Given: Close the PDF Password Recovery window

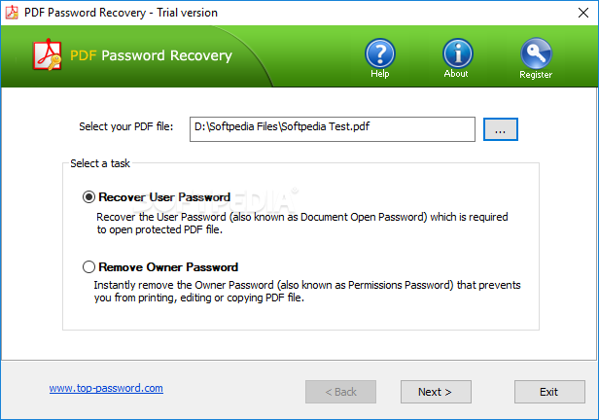Looking at the screenshot, I should click(583, 13).
